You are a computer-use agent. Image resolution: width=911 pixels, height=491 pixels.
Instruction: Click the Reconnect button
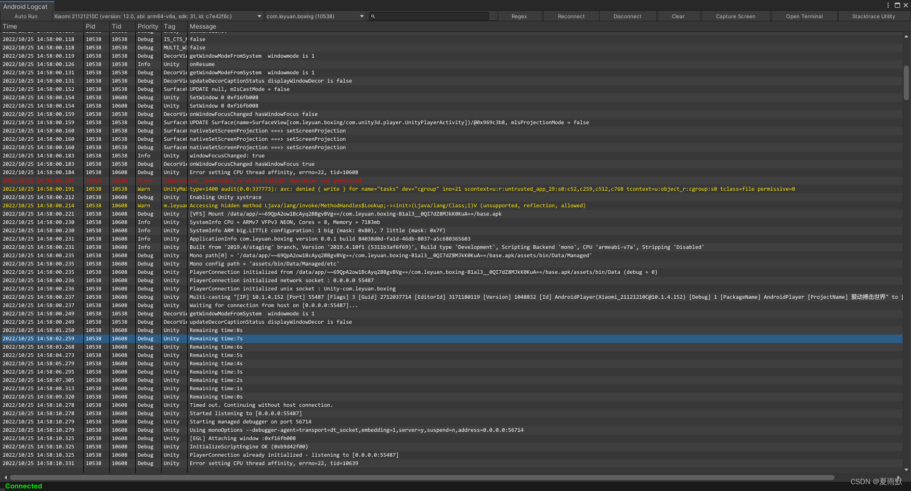click(x=571, y=17)
